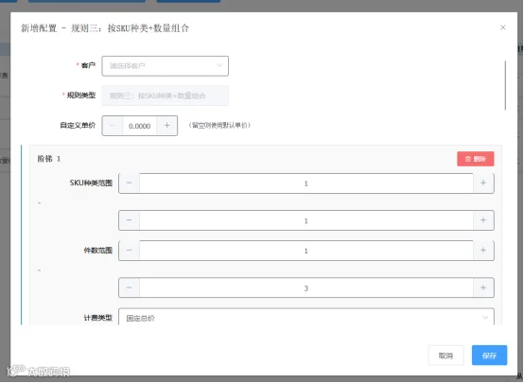Viewport: 524px width, 383px height.
Task: Increase 自定义单价 with plus button
Action: point(166,126)
